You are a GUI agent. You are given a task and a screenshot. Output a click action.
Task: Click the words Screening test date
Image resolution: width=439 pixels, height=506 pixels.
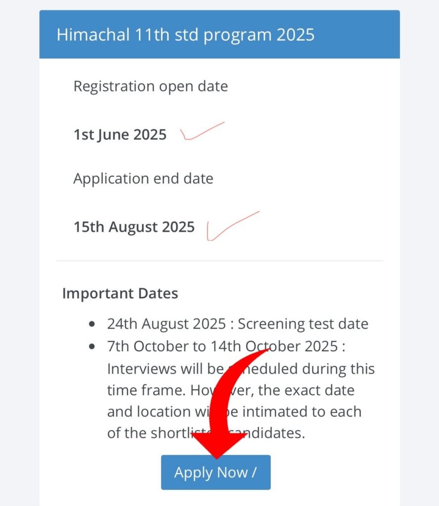tap(303, 324)
